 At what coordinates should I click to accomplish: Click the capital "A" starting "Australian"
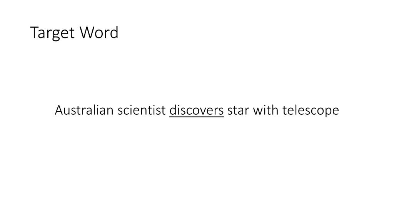coord(58,110)
